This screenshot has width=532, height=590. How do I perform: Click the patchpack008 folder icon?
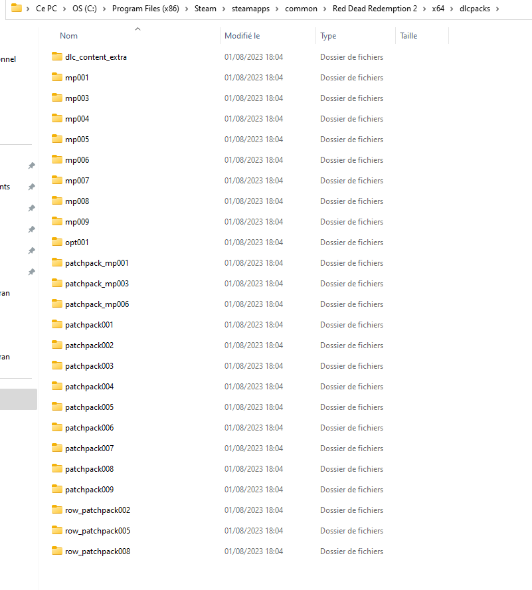tap(57, 468)
